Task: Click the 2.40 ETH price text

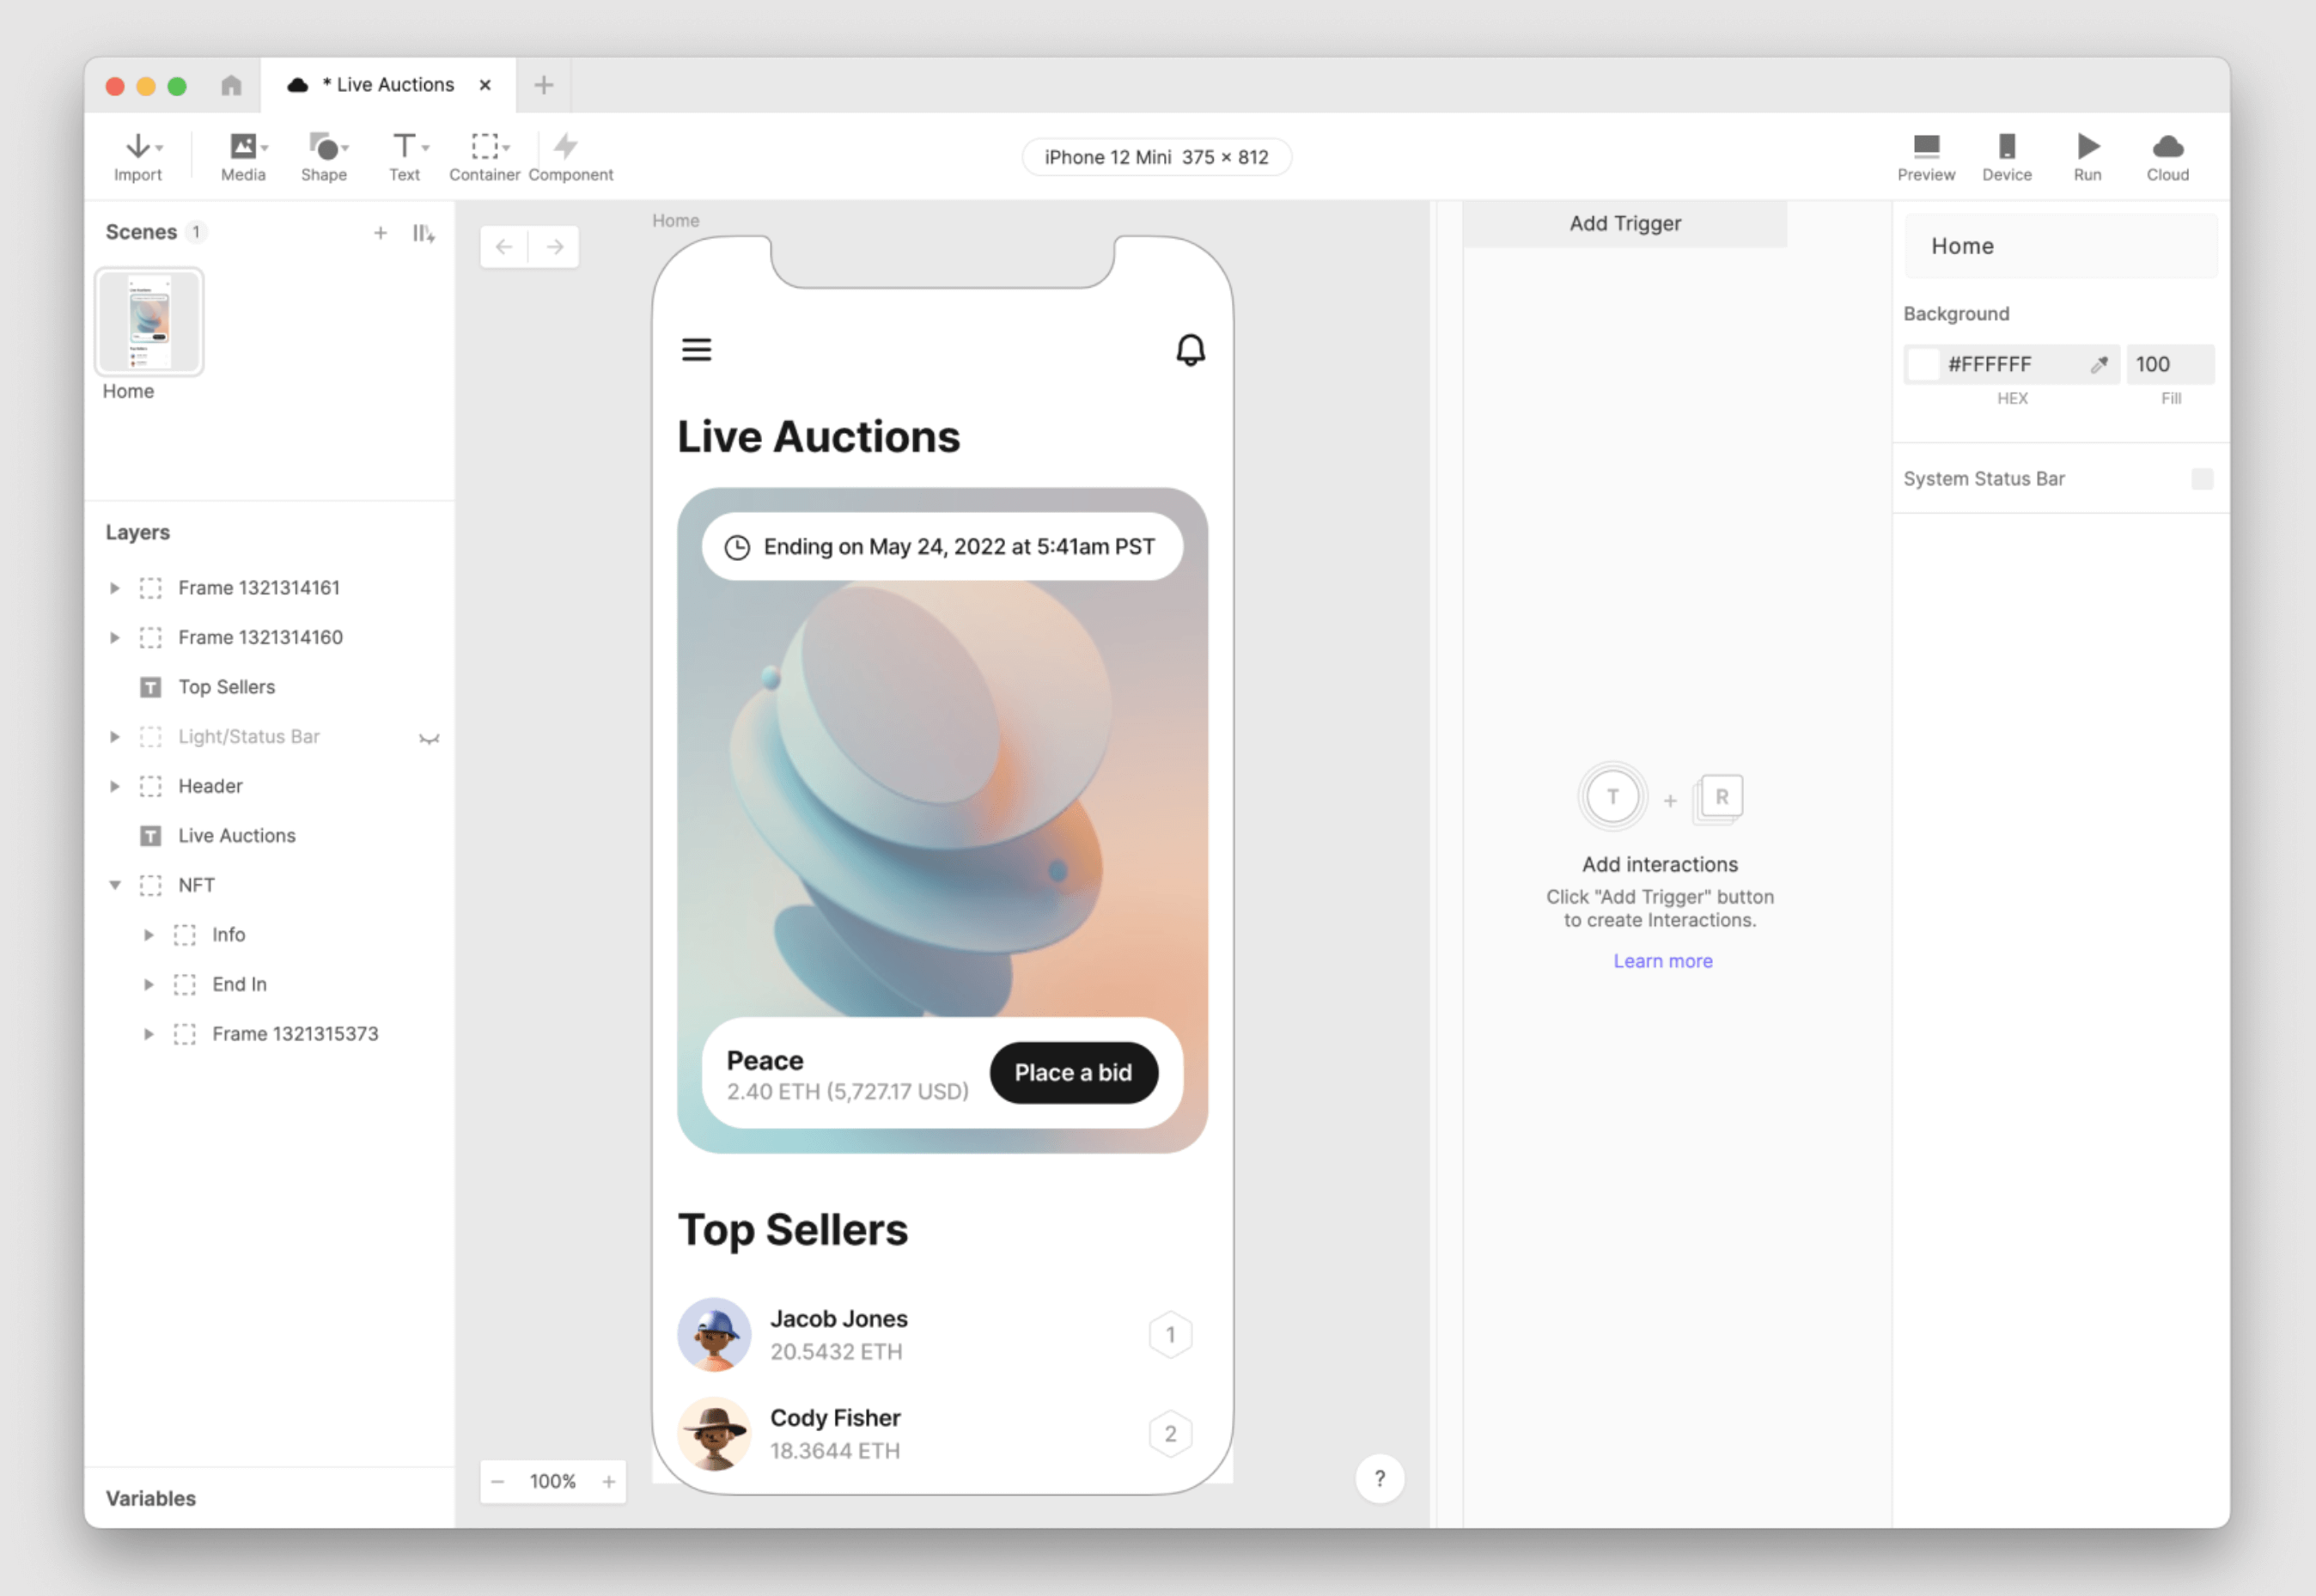Action: (848, 1092)
